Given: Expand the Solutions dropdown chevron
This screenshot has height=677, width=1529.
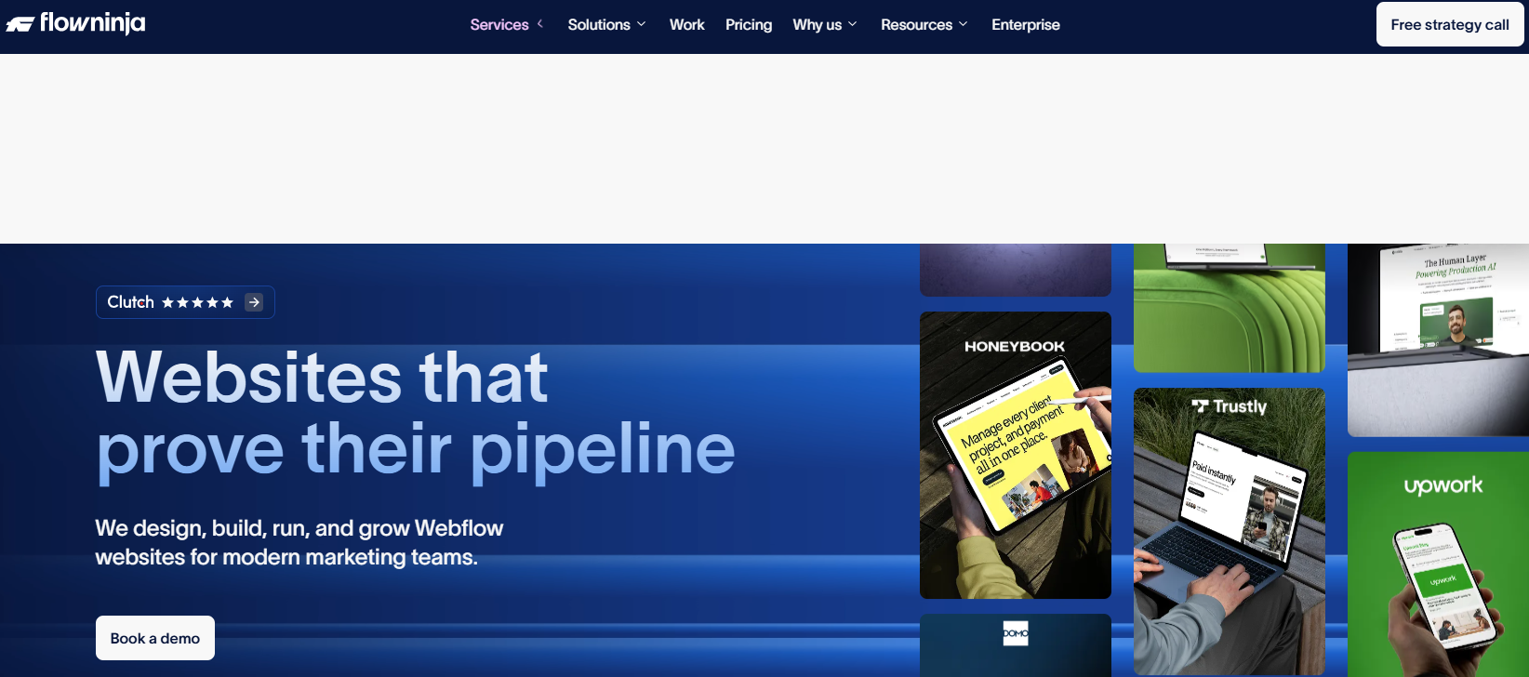Looking at the screenshot, I should click(x=641, y=24).
